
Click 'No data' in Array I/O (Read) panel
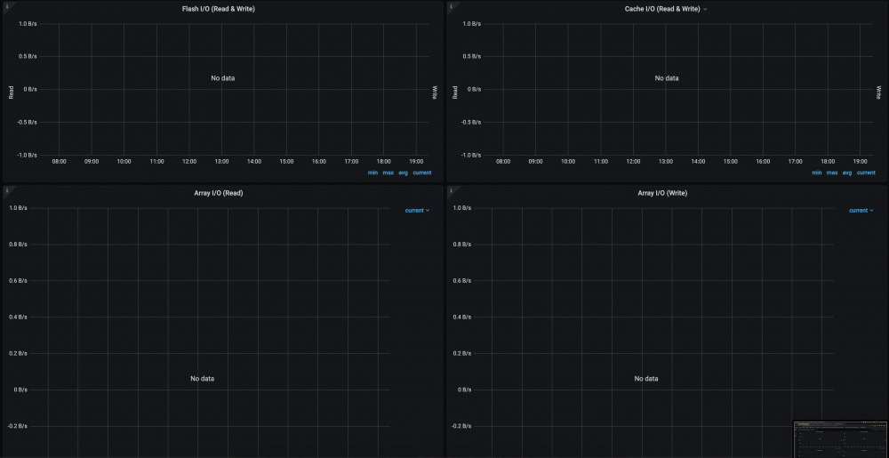tap(203, 379)
